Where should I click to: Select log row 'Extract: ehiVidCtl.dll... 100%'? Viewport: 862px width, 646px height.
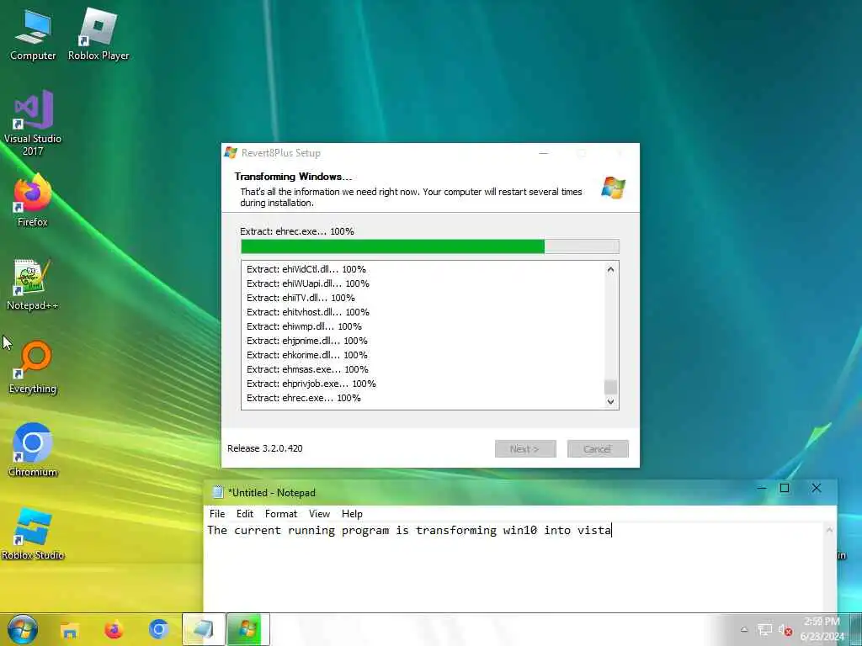306,269
